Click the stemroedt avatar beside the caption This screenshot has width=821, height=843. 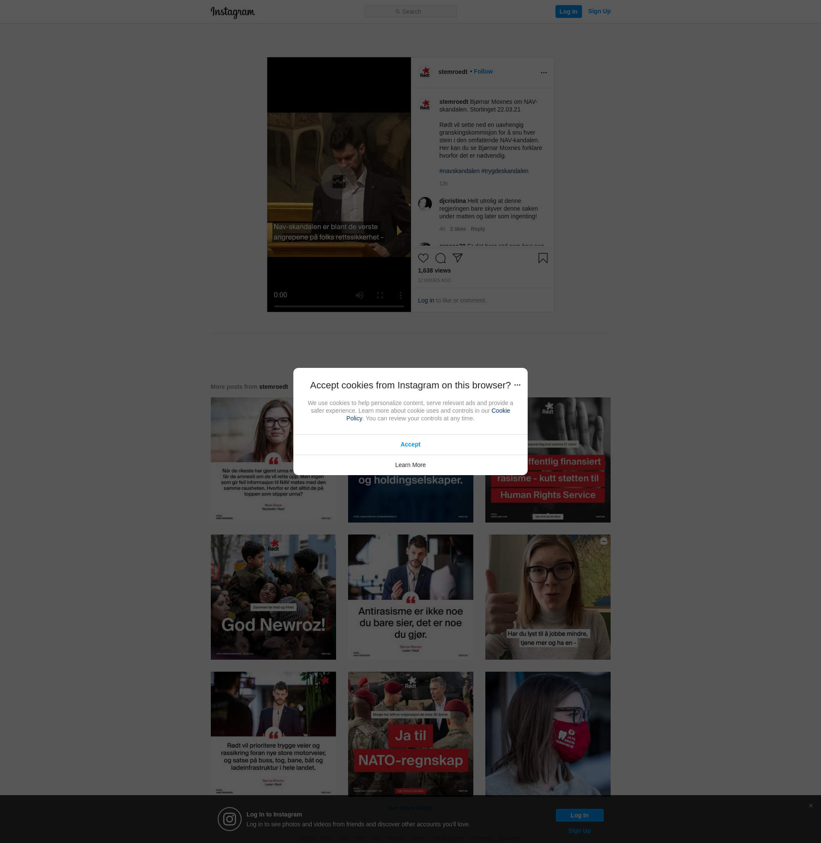point(425,105)
